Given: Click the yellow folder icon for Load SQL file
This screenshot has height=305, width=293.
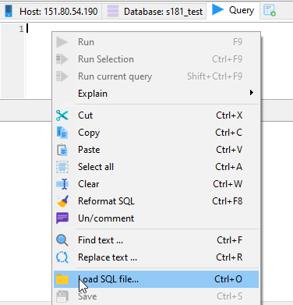Looking at the screenshot, I should pyautogui.click(x=62, y=279).
